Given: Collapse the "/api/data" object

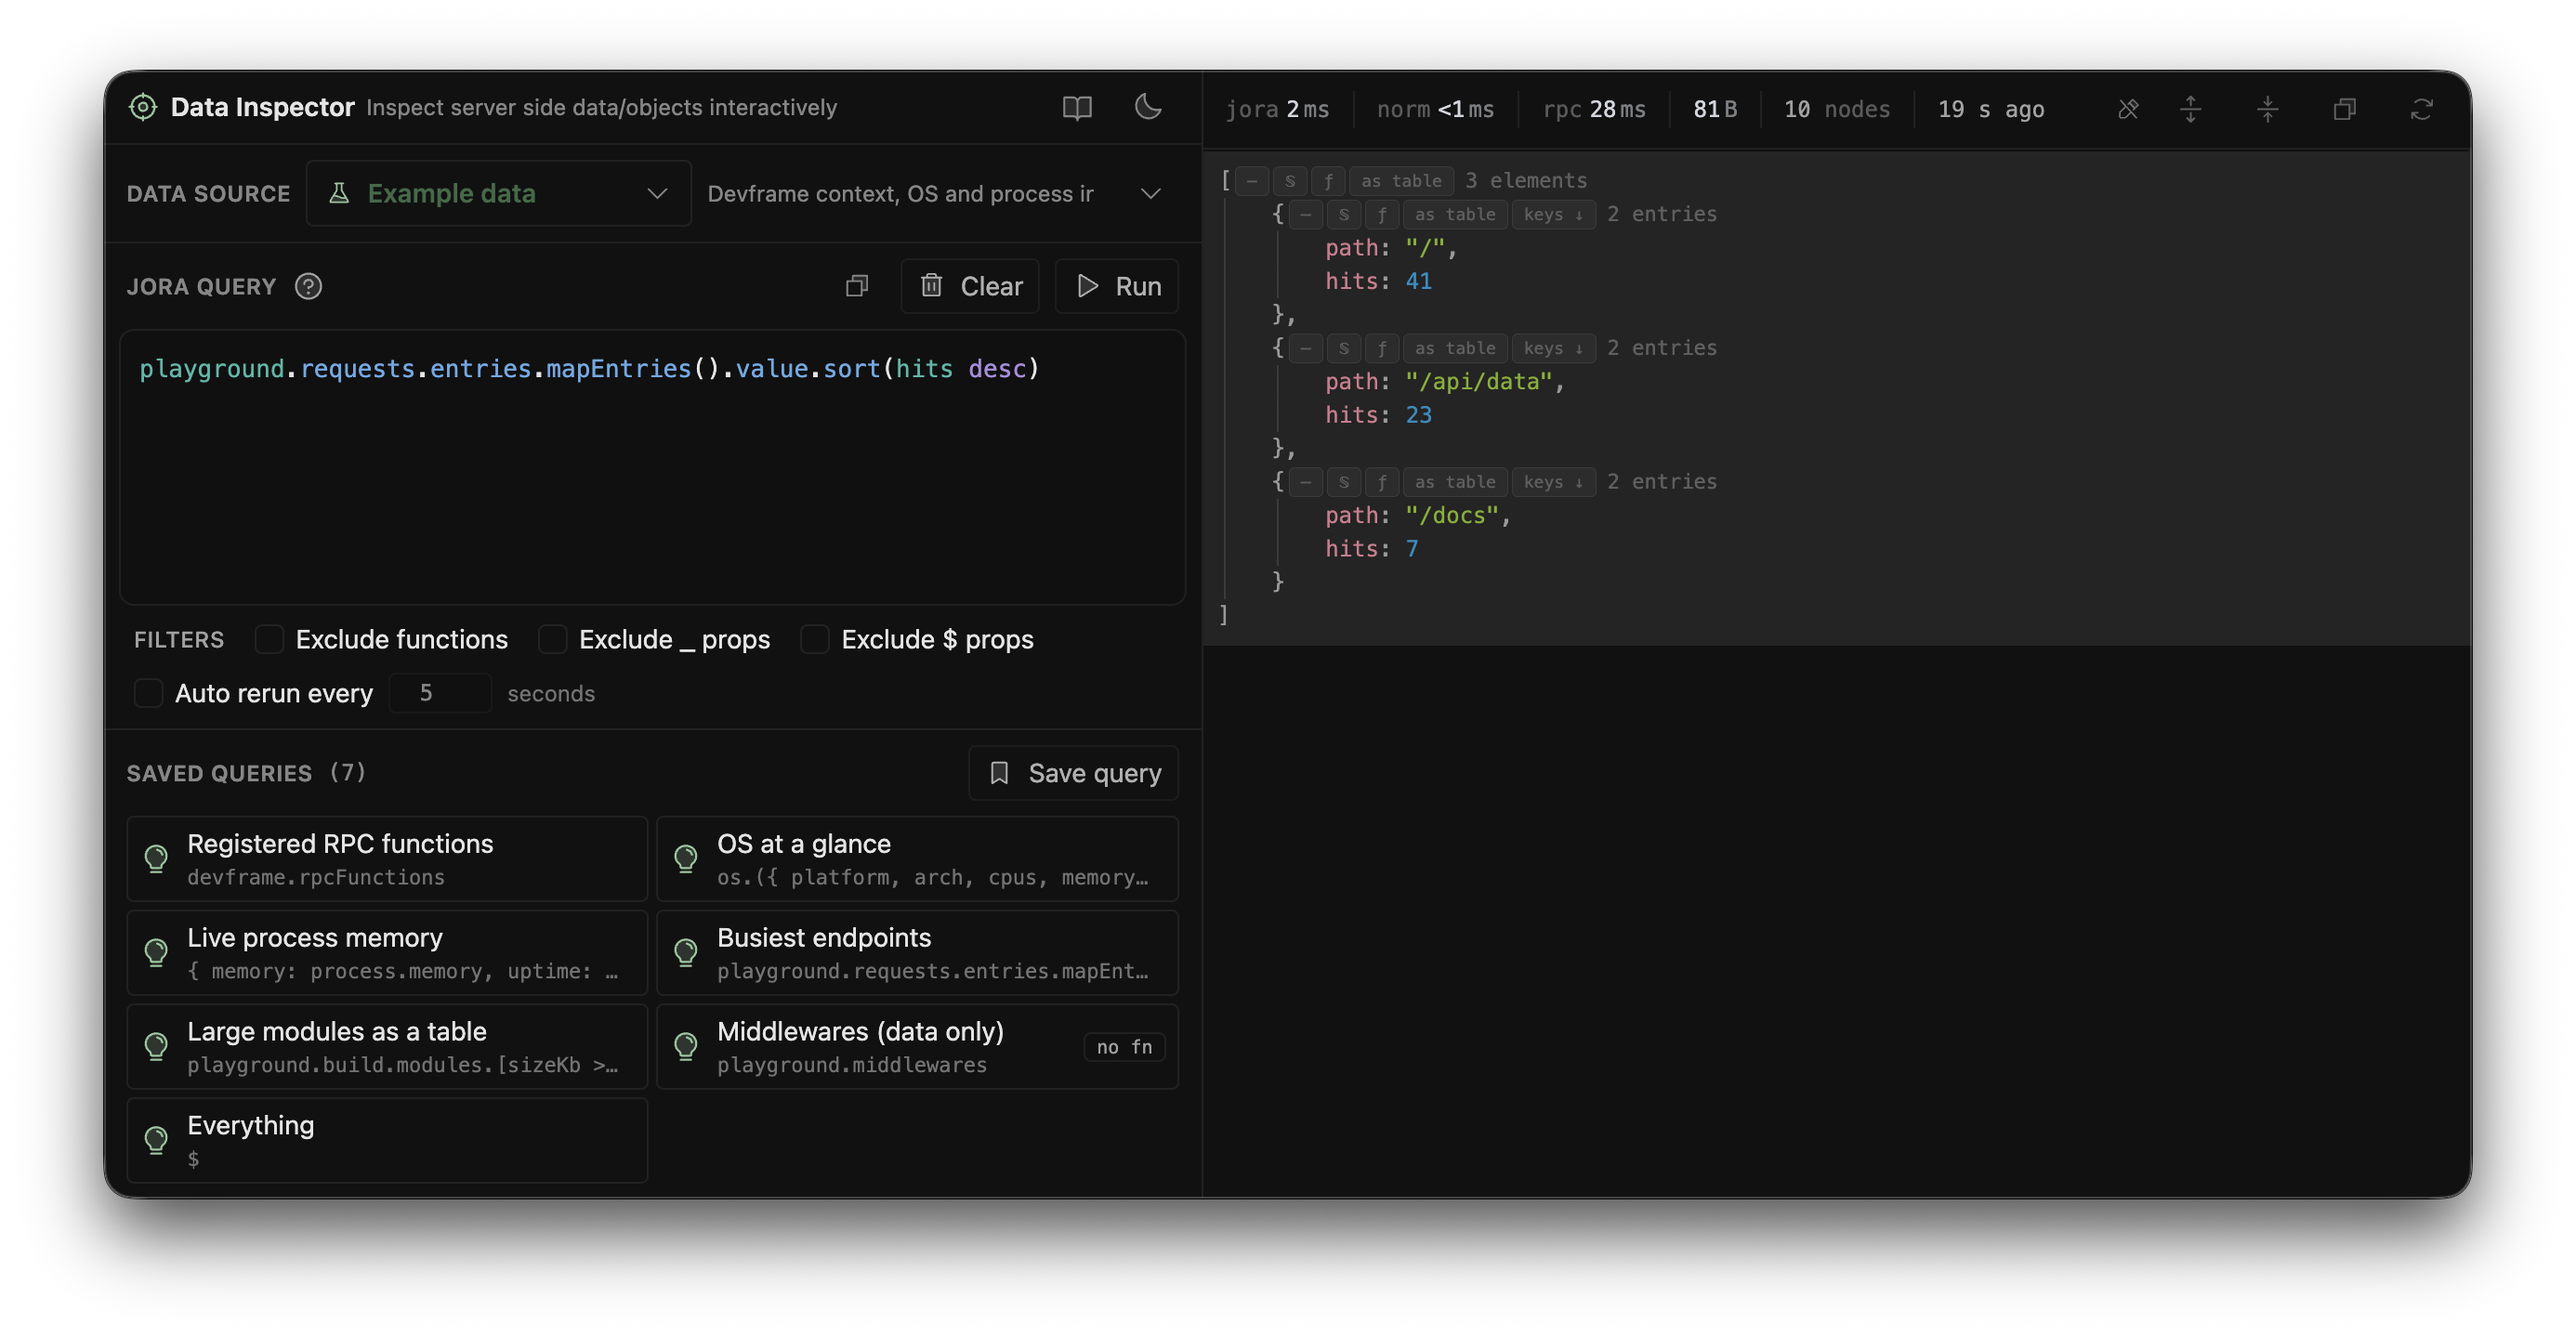Looking at the screenshot, I should click(x=1306, y=349).
